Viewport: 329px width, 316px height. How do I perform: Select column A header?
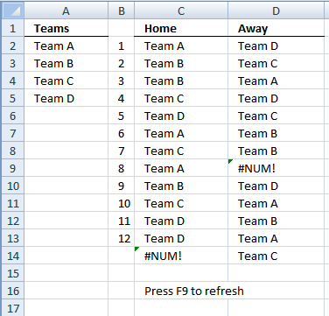coord(66,11)
